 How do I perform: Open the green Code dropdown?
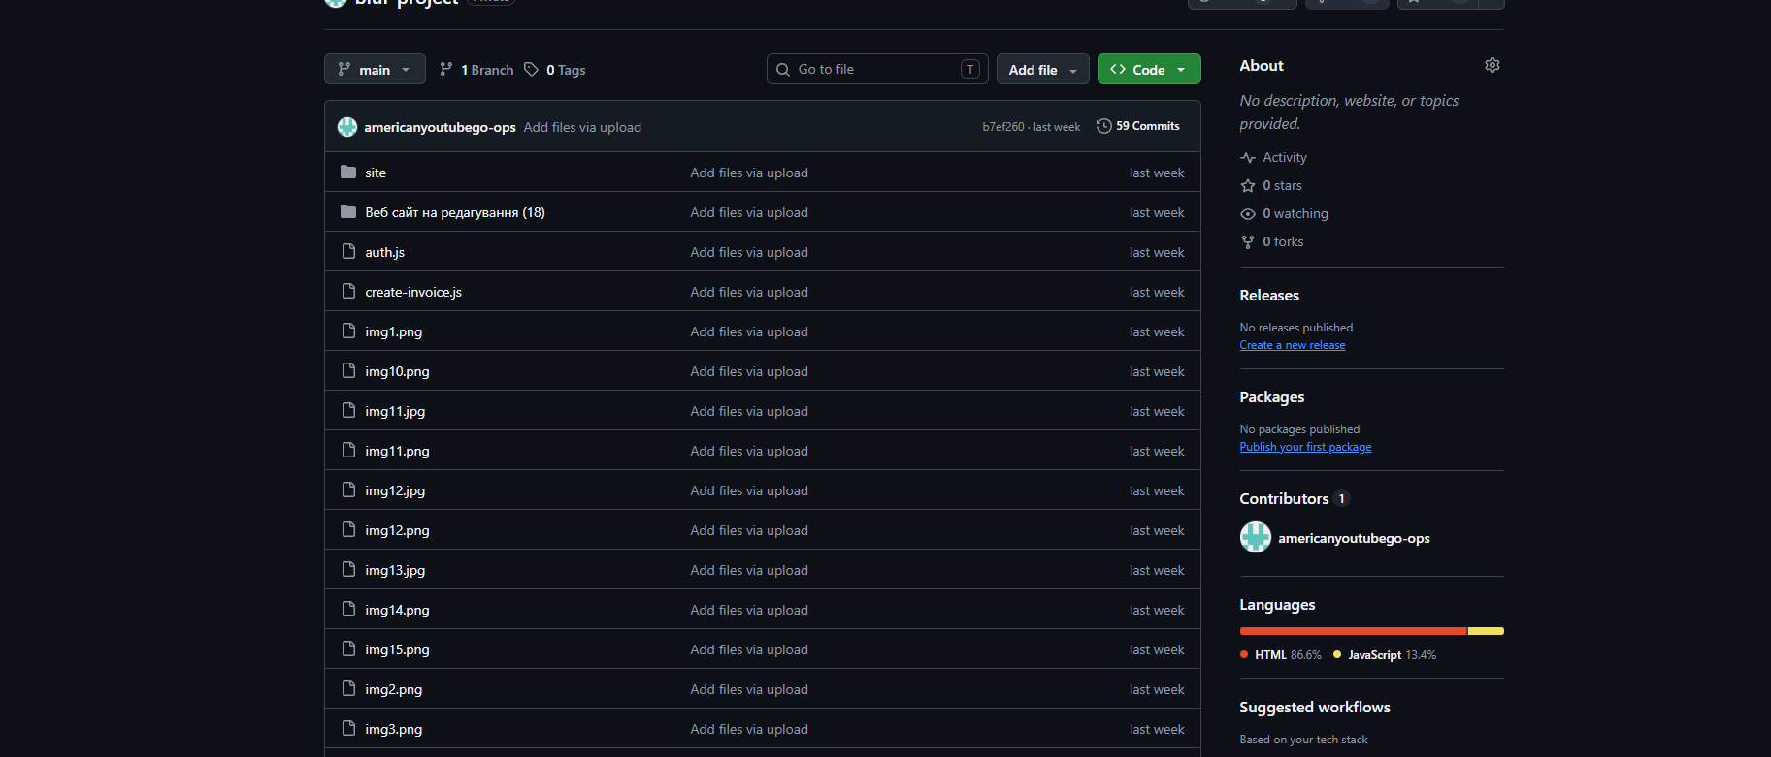pos(1149,69)
